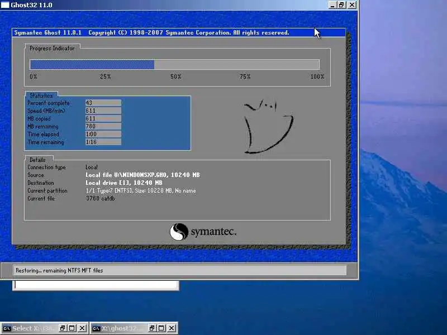Click the 'Ghost32 11.0' window title text
The width and height of the screenshot is (447, 335).
coord(31,5)
